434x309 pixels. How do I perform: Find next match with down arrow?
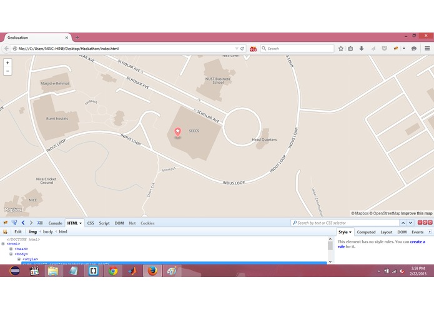(410, 223)
